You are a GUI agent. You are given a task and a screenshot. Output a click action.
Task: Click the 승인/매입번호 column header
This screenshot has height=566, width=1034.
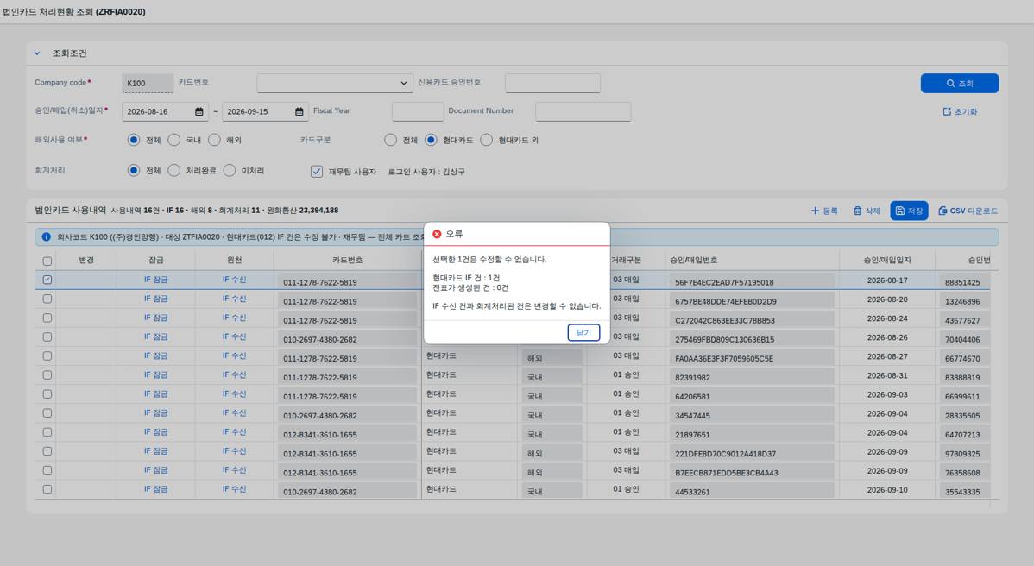[752, 261]
